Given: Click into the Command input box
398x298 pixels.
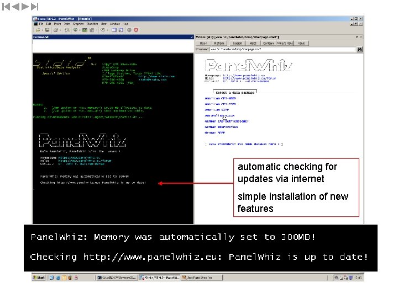Looking at the screenshot, I should tap(113, 46).
